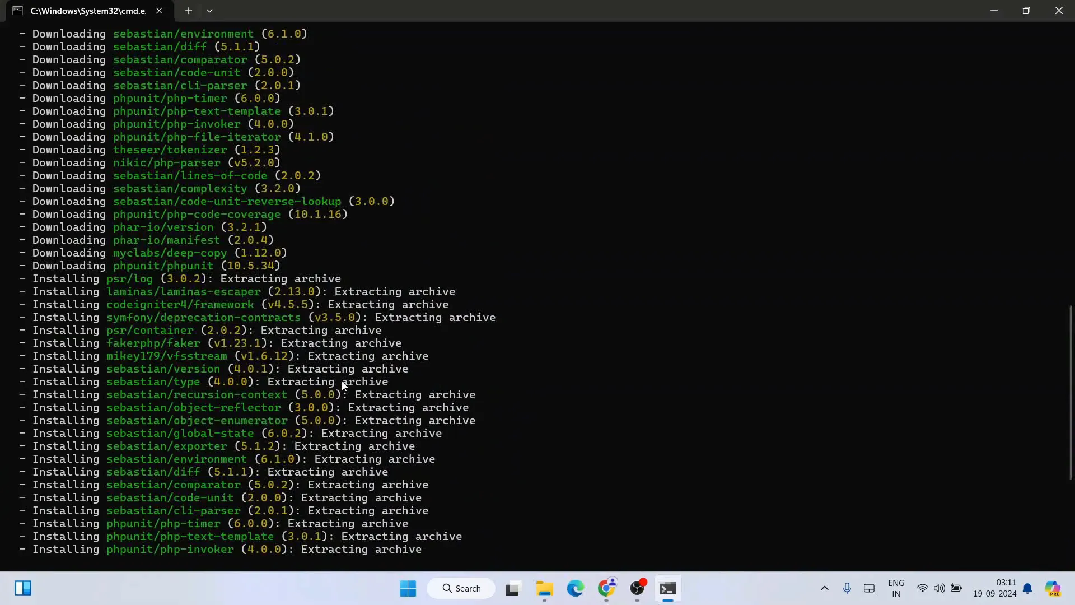The width and height of the screenshot is (1075, 605).
Task: Click text sebastian/lines-of-code
Action: 190,176
